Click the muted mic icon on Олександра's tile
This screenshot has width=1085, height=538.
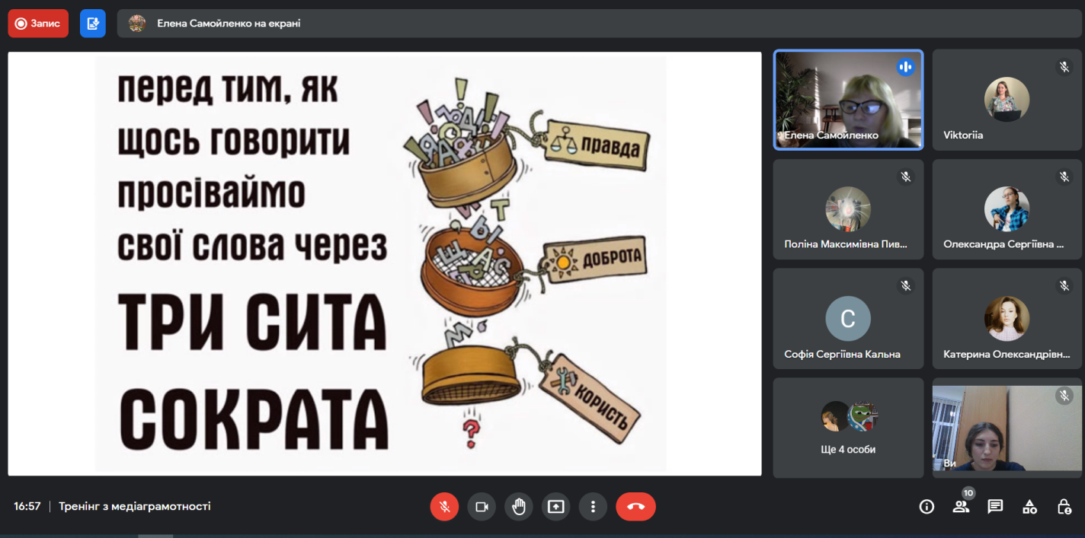(1064, 177)
